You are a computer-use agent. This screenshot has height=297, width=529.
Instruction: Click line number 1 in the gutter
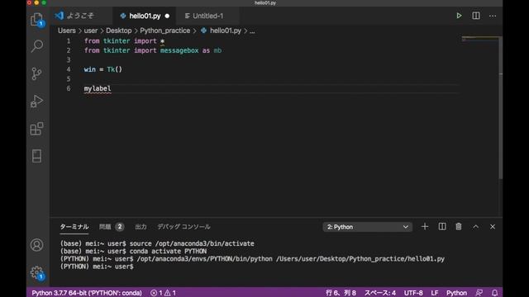coord(69,41)
